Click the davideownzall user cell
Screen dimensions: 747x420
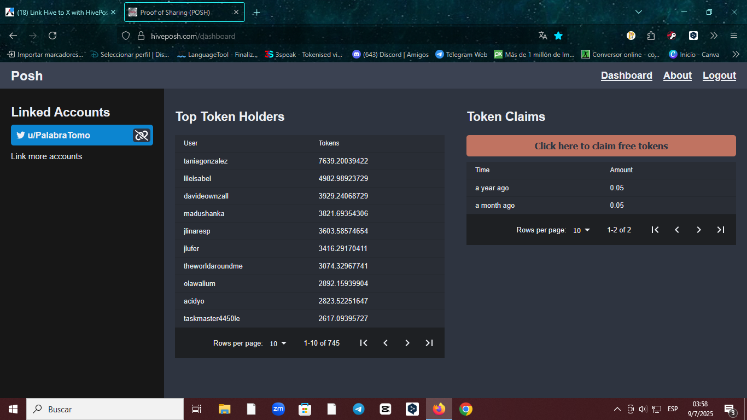tap(206, 196)
